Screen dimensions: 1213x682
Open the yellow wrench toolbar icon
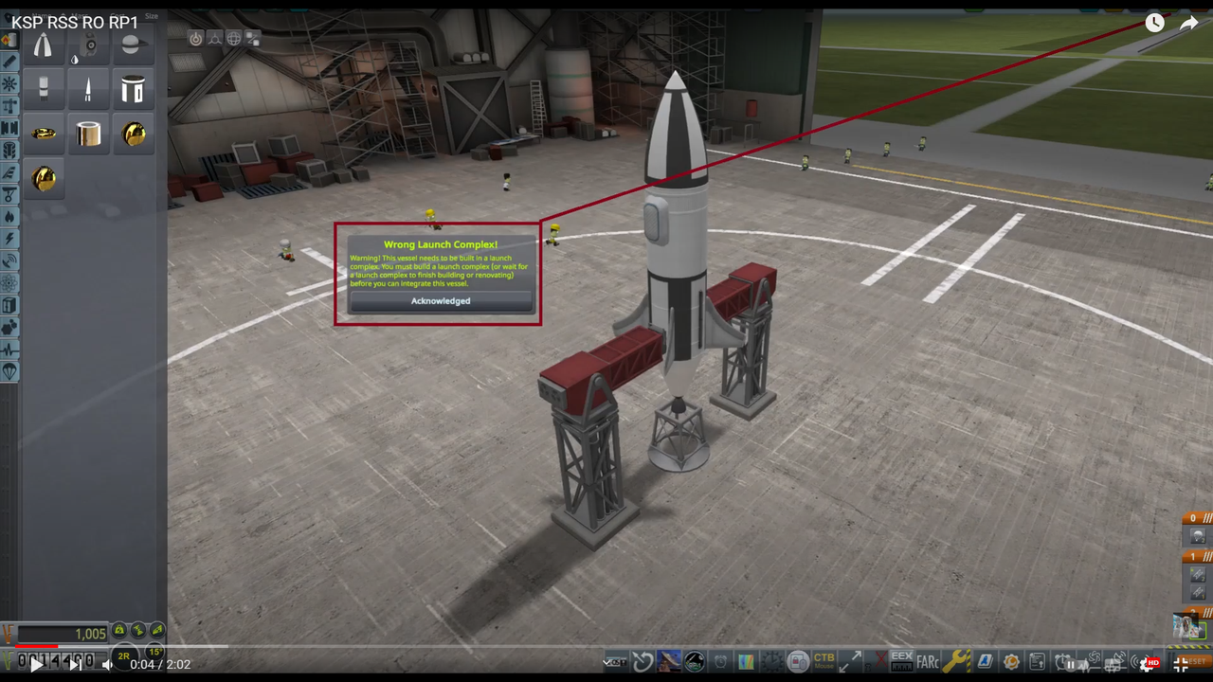click(x=955, y=661)
